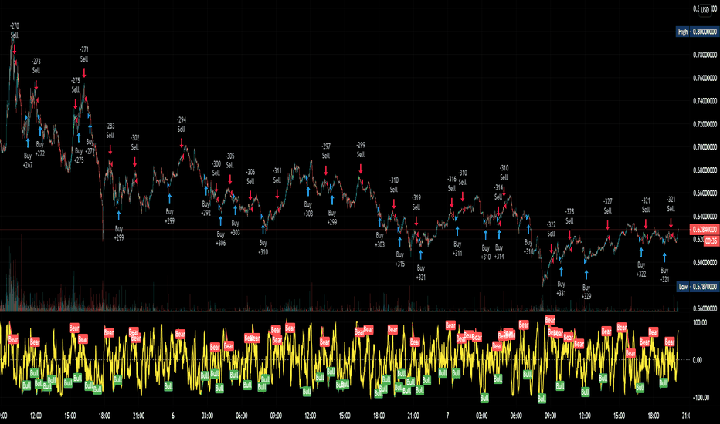The width and height of the screenshot is (720, 424).
Task: Select the date label 6 on time axis
Action: click(x=172, y=416)
